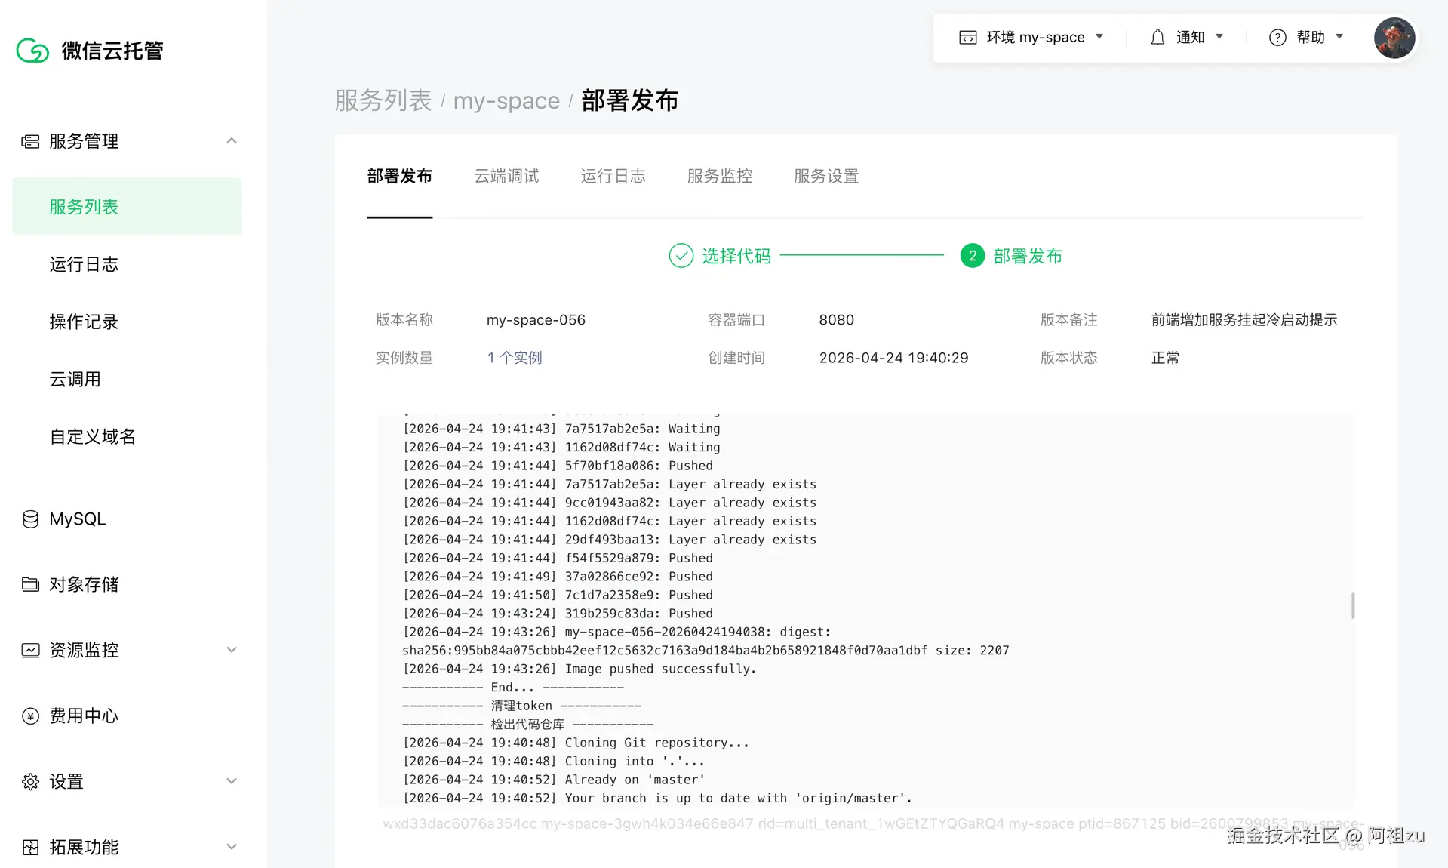This screenshot has width=1448, height=868.
Task: Switch to the 服务监控 tab
Action: 719,176
